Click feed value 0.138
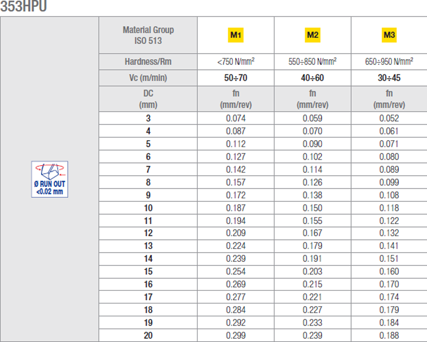 313,195
